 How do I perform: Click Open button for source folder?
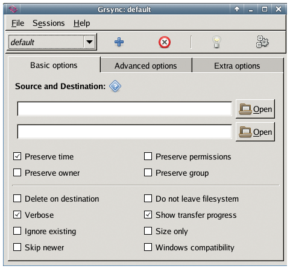point(255,109)
